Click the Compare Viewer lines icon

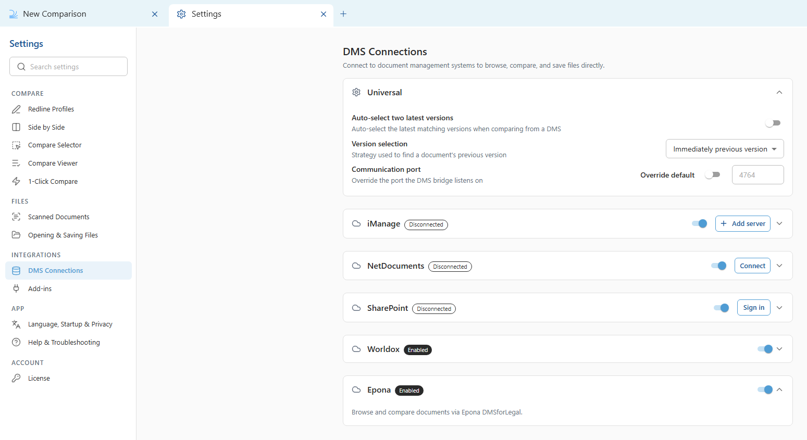pyautogui.click(x=16, y=164)
